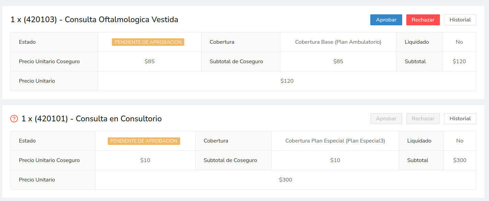The width and height of the screenshot is (489, 201).
Task: View Historial of Consulta en Consultorio
Action: 460,119
